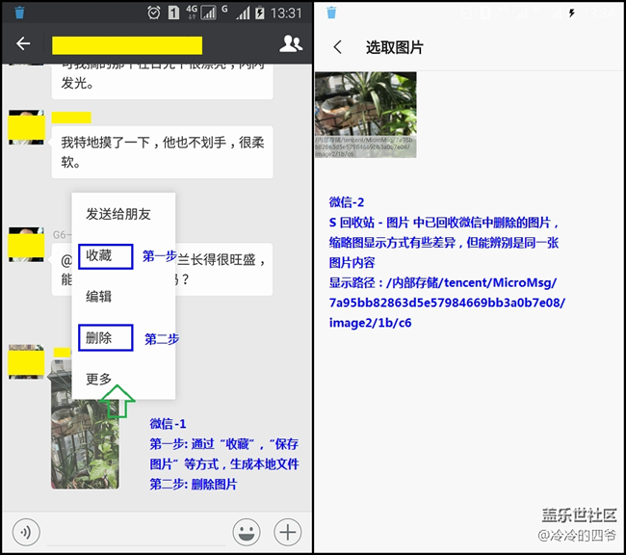Choose 删除 from the context menu

105,338
